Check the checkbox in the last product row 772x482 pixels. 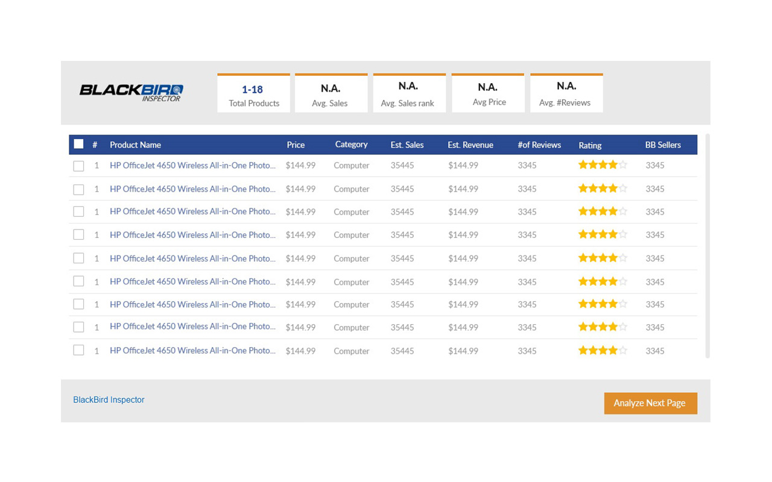click(78, 350)
